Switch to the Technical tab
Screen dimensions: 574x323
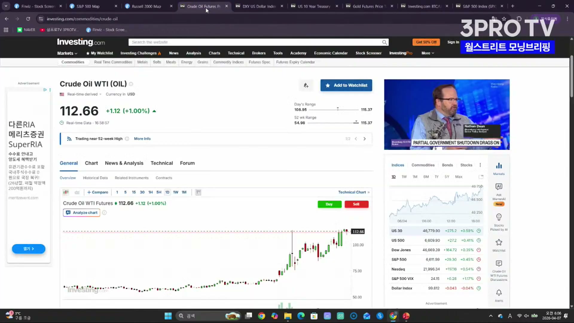click(x=161, y=163)
